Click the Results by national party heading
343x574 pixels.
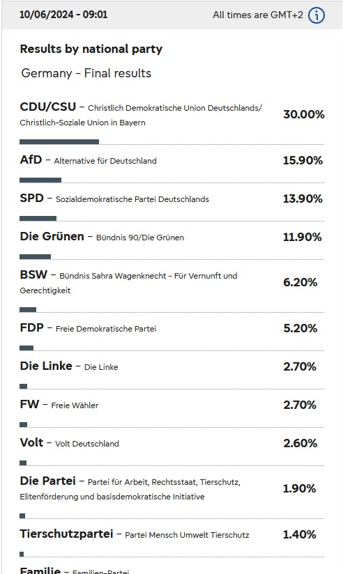point(91,49)
